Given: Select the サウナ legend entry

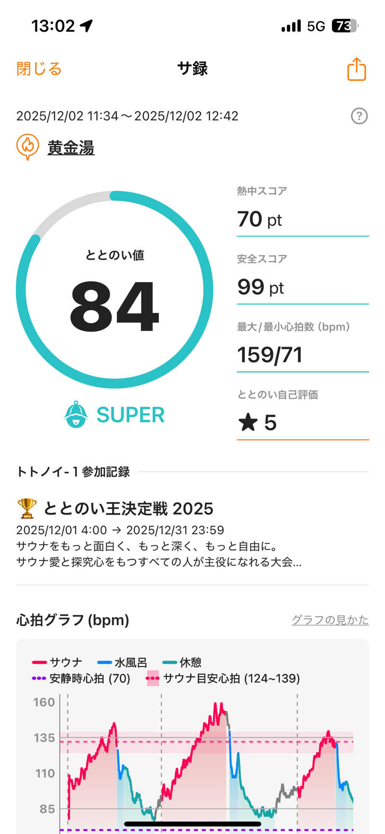Looking at the screenshot, I should click(x=57, y=662).
